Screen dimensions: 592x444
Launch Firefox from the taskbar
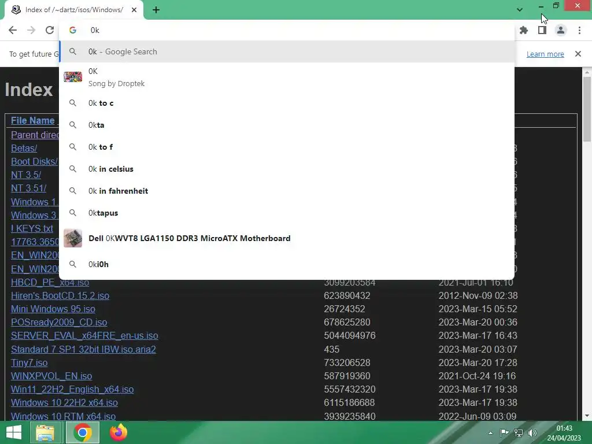click(118, 432)
